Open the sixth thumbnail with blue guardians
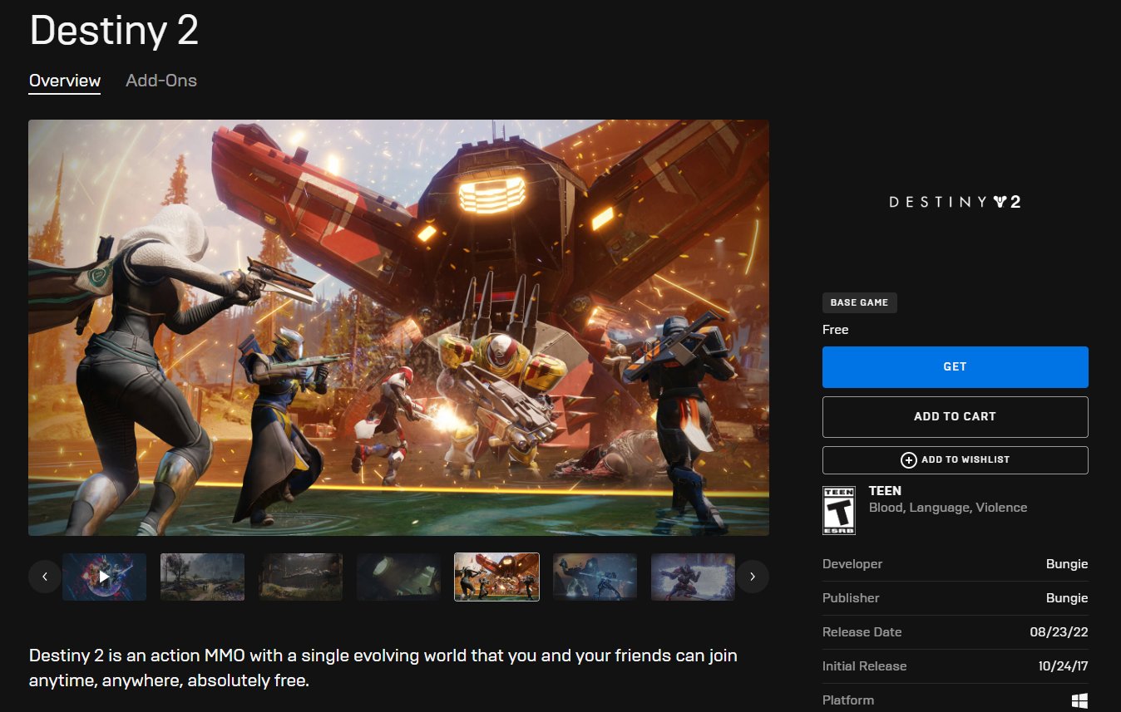Image resolution: width=1121 pixels, height=712 pixels. click(595, 577)
